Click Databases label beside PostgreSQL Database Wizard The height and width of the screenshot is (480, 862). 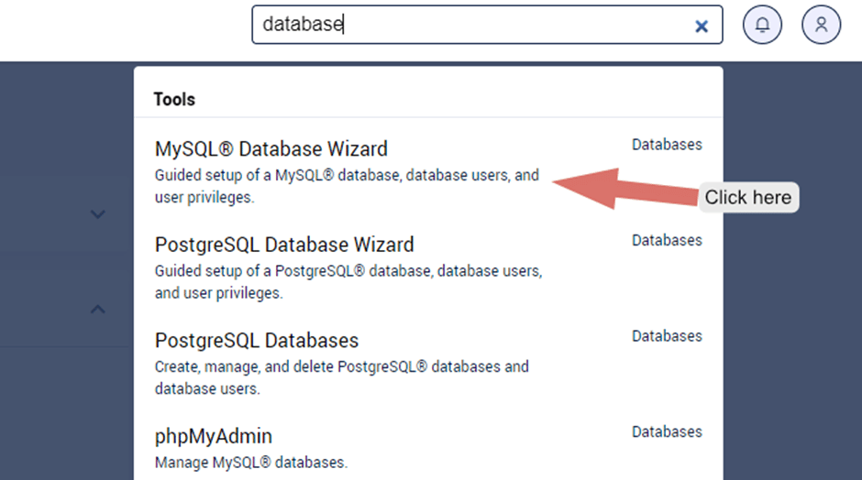pos(667,240)
